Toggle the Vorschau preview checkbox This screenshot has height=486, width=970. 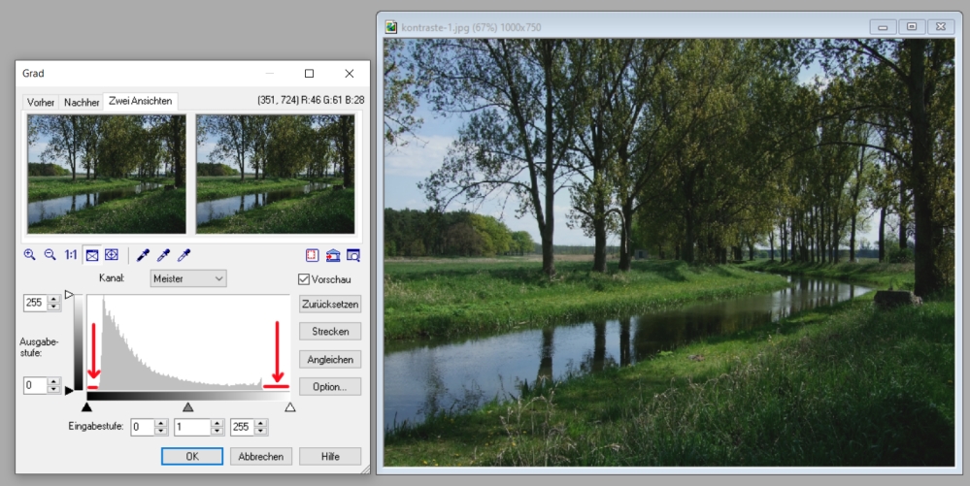pyautogui.click(x=305, y=279)
